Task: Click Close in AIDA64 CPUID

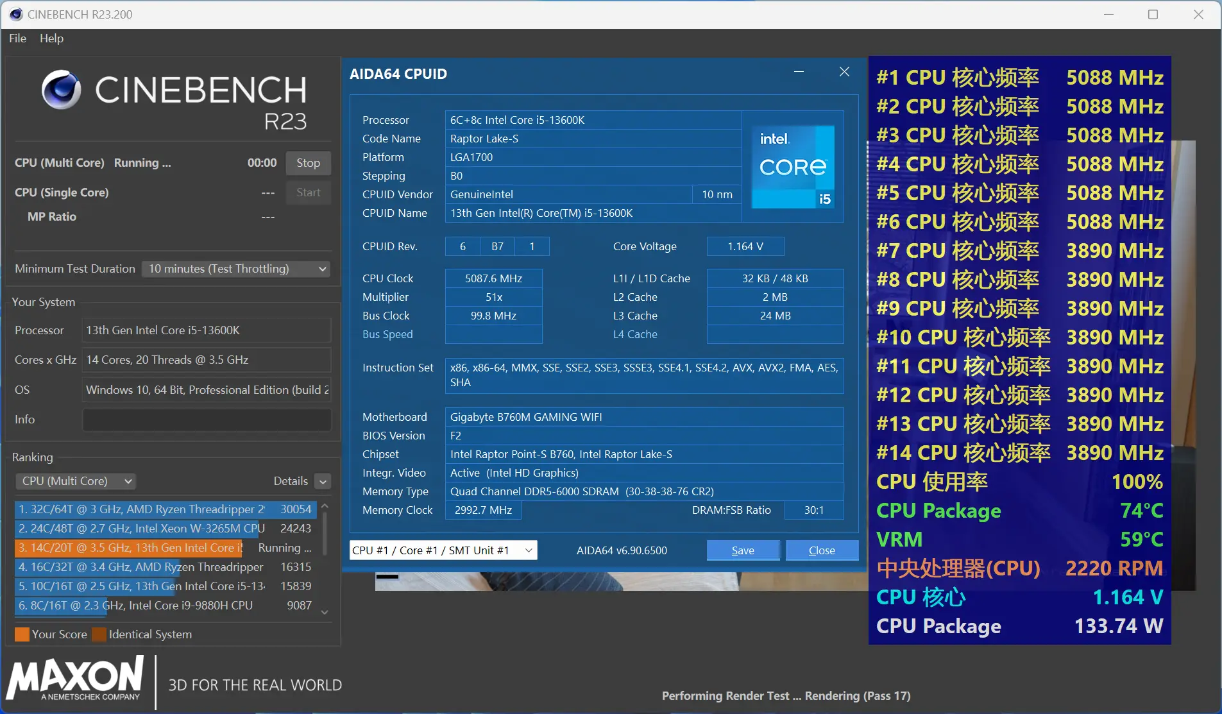Action: [x=822, y=550]
